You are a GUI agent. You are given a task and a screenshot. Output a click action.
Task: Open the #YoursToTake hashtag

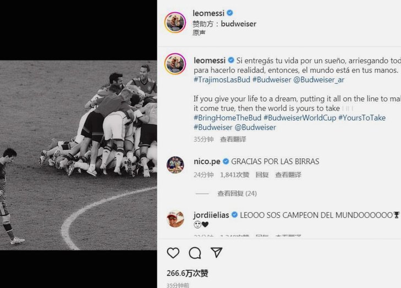(362, 118)
